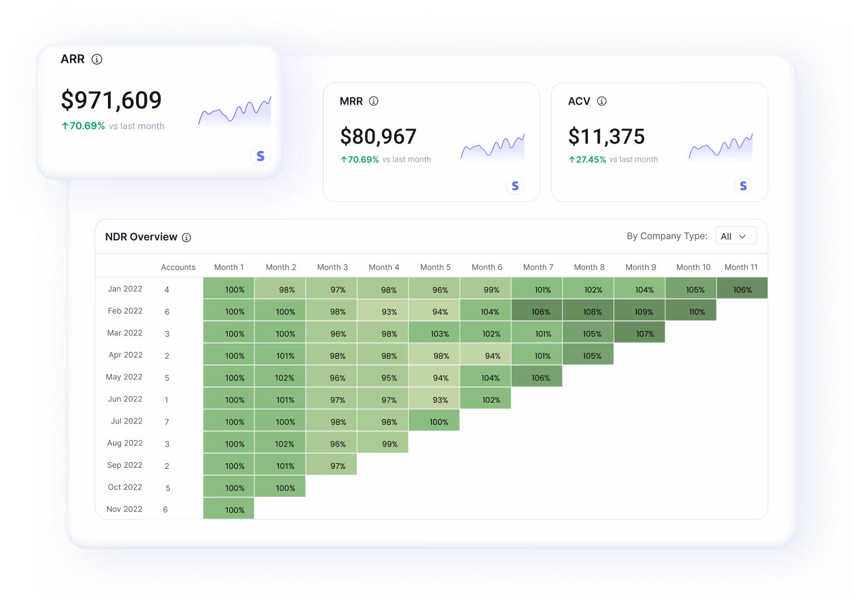
Task: Click the Stripe icon on MRR card
Action: (515, 186)
